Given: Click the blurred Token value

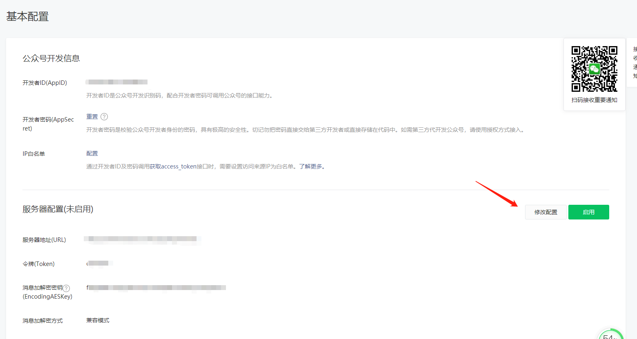Looking at the screenshot, I should (99, 264).
